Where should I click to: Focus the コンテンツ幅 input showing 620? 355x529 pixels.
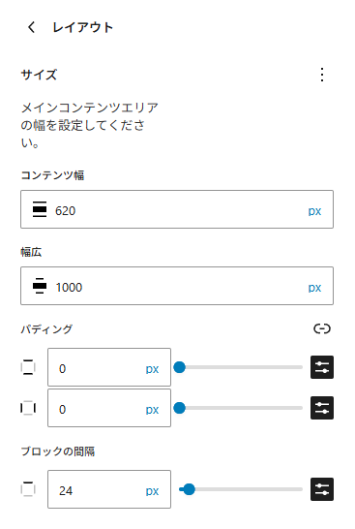pyautogui.click(x=177, y=211)
